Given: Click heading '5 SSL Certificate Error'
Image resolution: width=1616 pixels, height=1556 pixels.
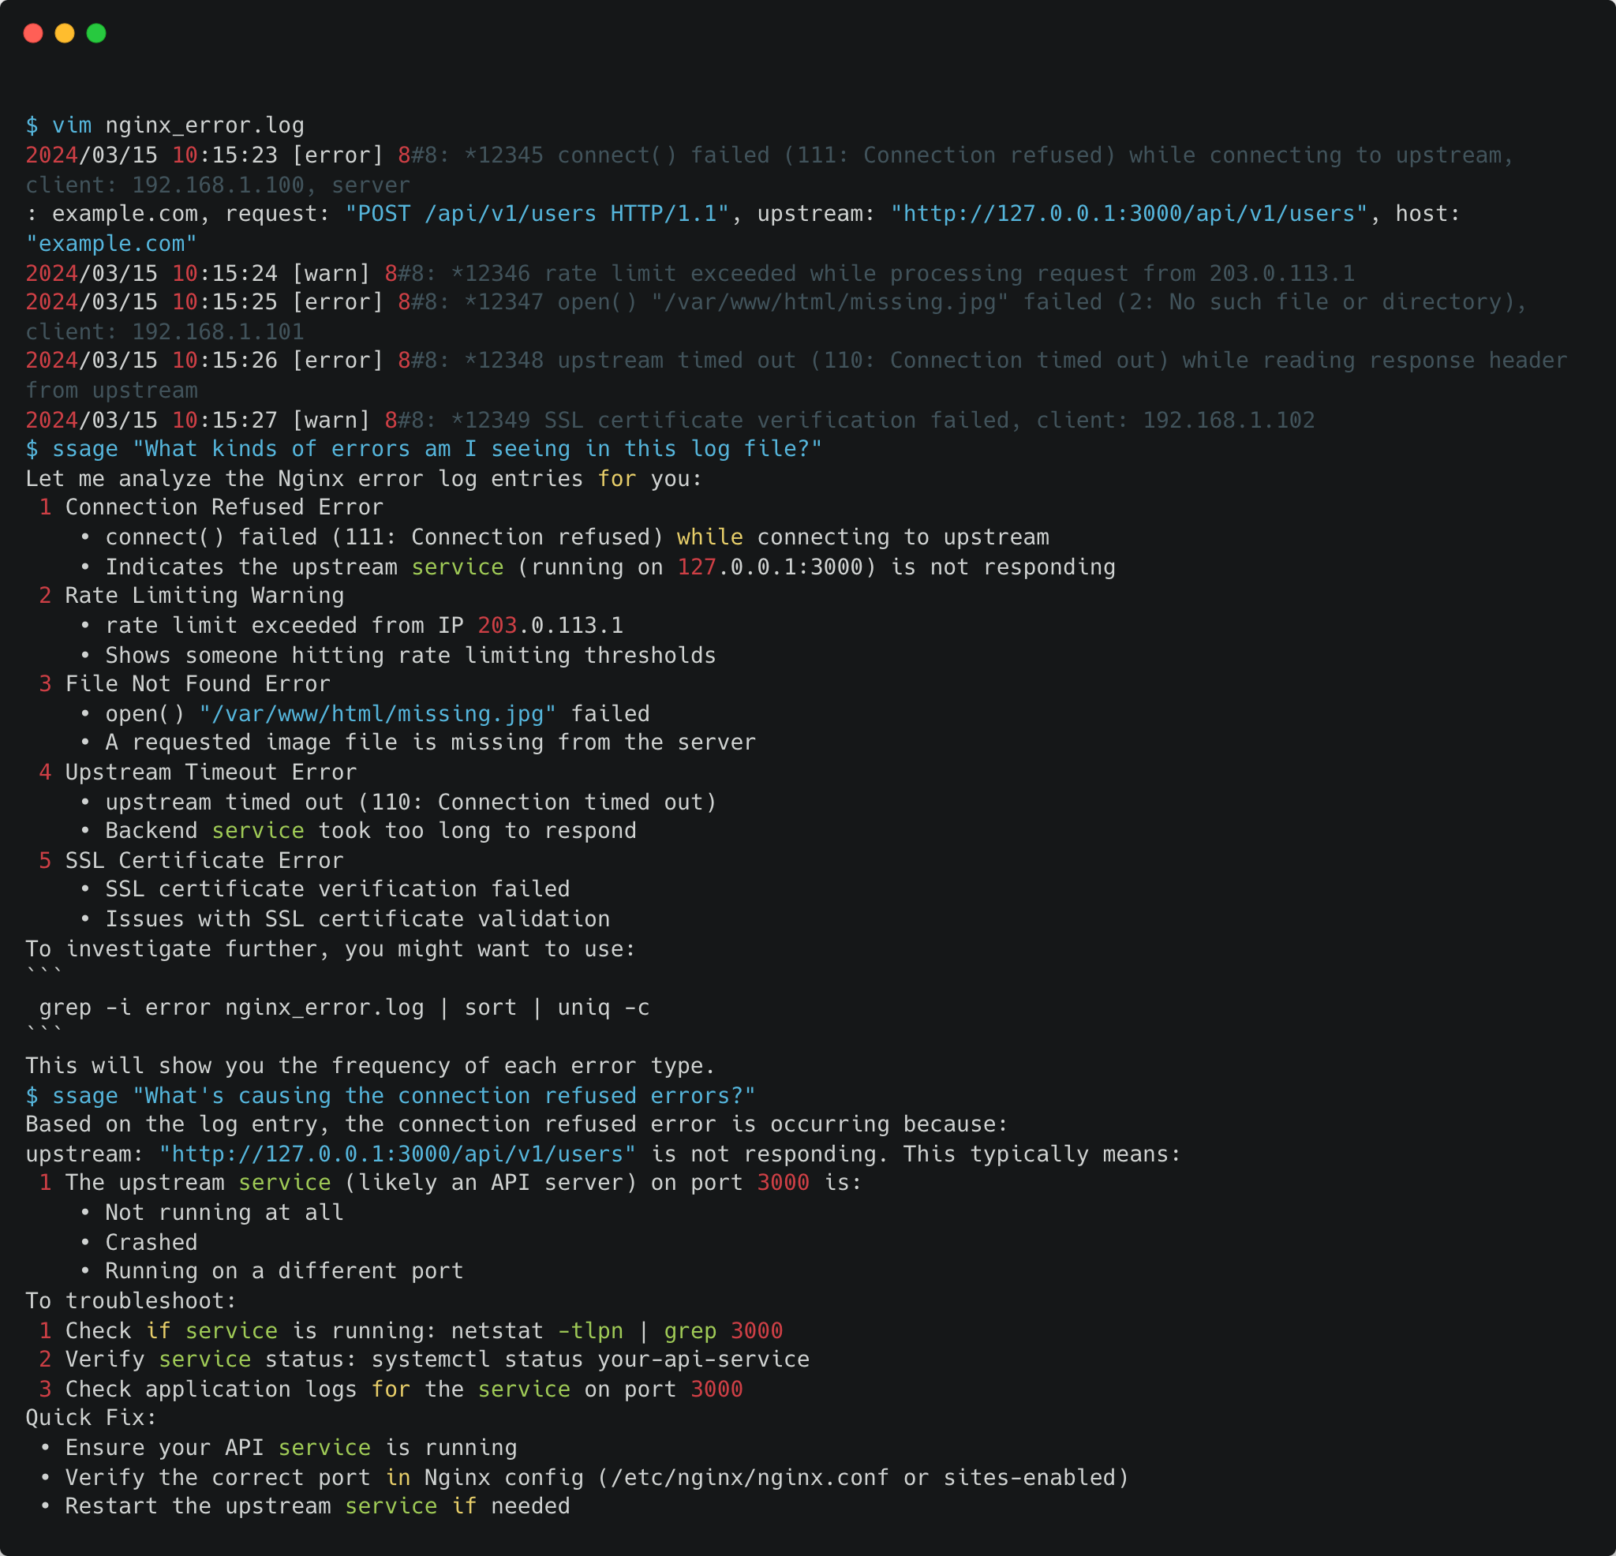Looking at the screenshot, I should [191, 860].
